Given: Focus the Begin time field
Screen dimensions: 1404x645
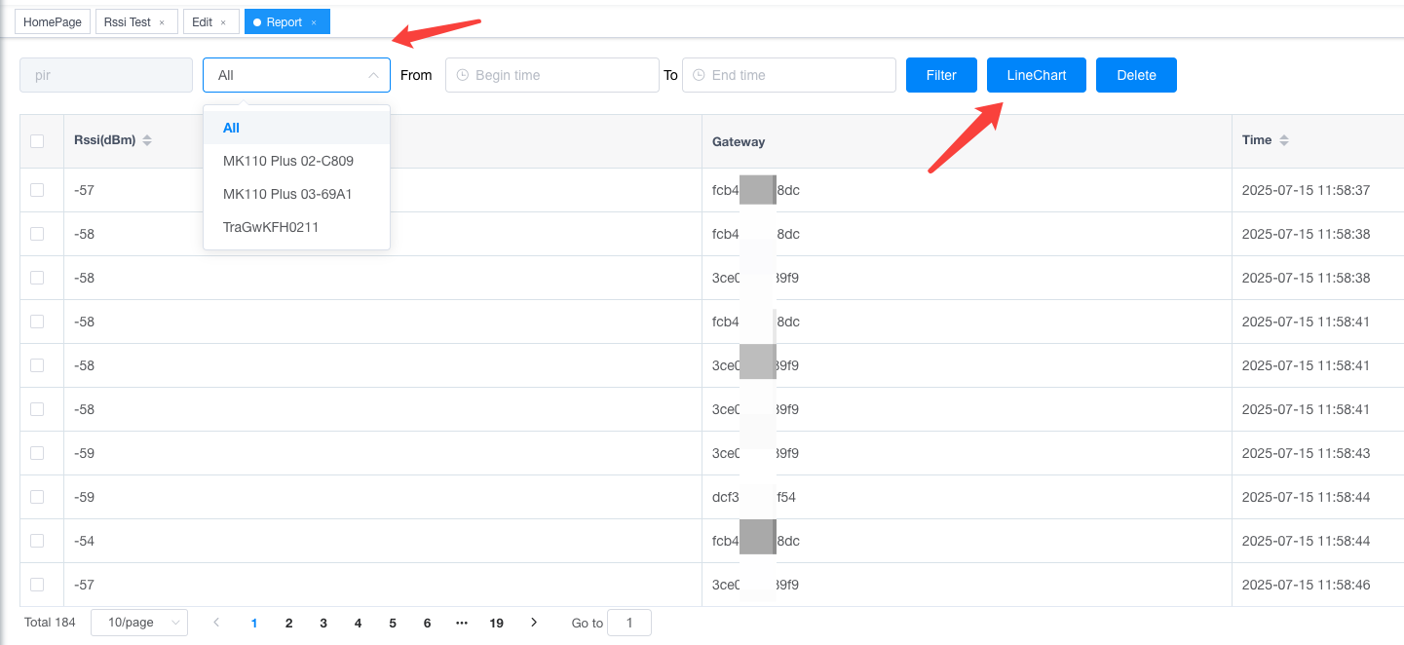Looking at the screenshot, I should point(552,75).
